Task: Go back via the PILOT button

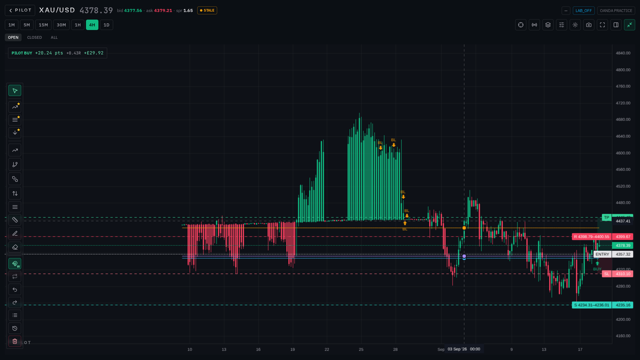Action: pos(20,10)
